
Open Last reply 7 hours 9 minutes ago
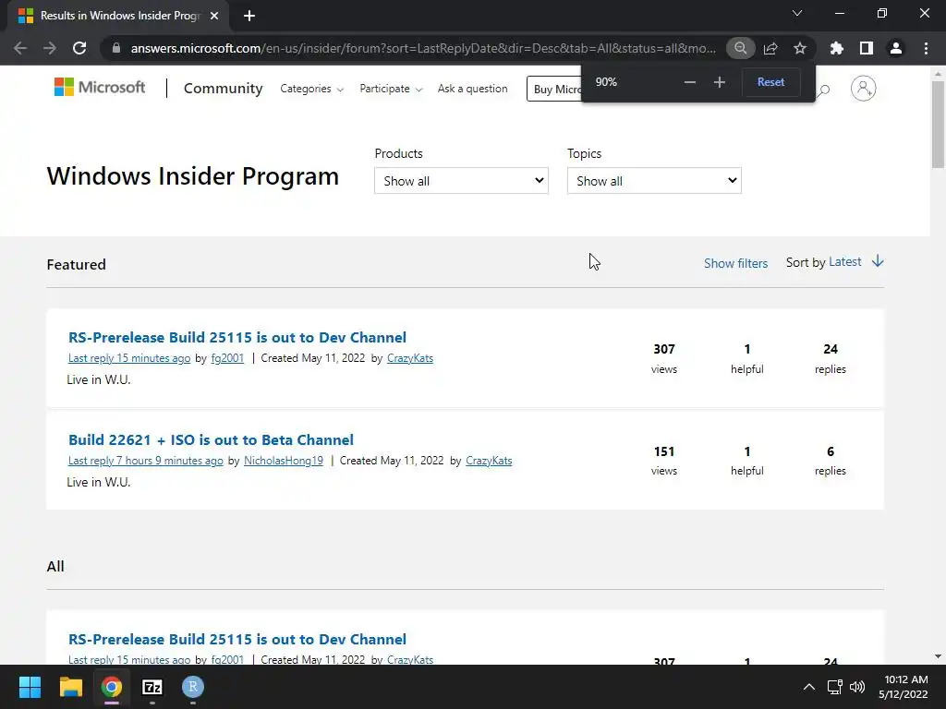pos(145,461)
